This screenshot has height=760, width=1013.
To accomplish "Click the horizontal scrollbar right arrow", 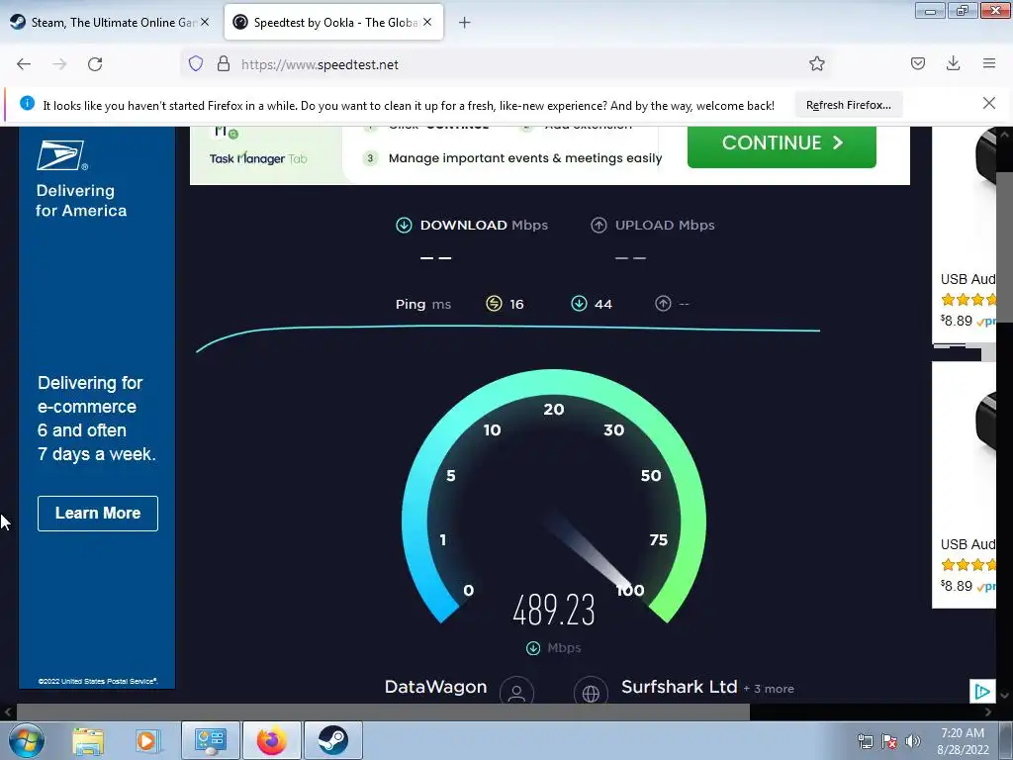I will [x=988, y=712].
